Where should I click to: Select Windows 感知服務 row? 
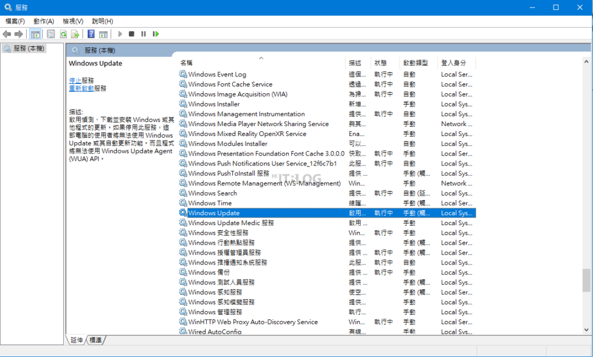[x=327, y=292]
